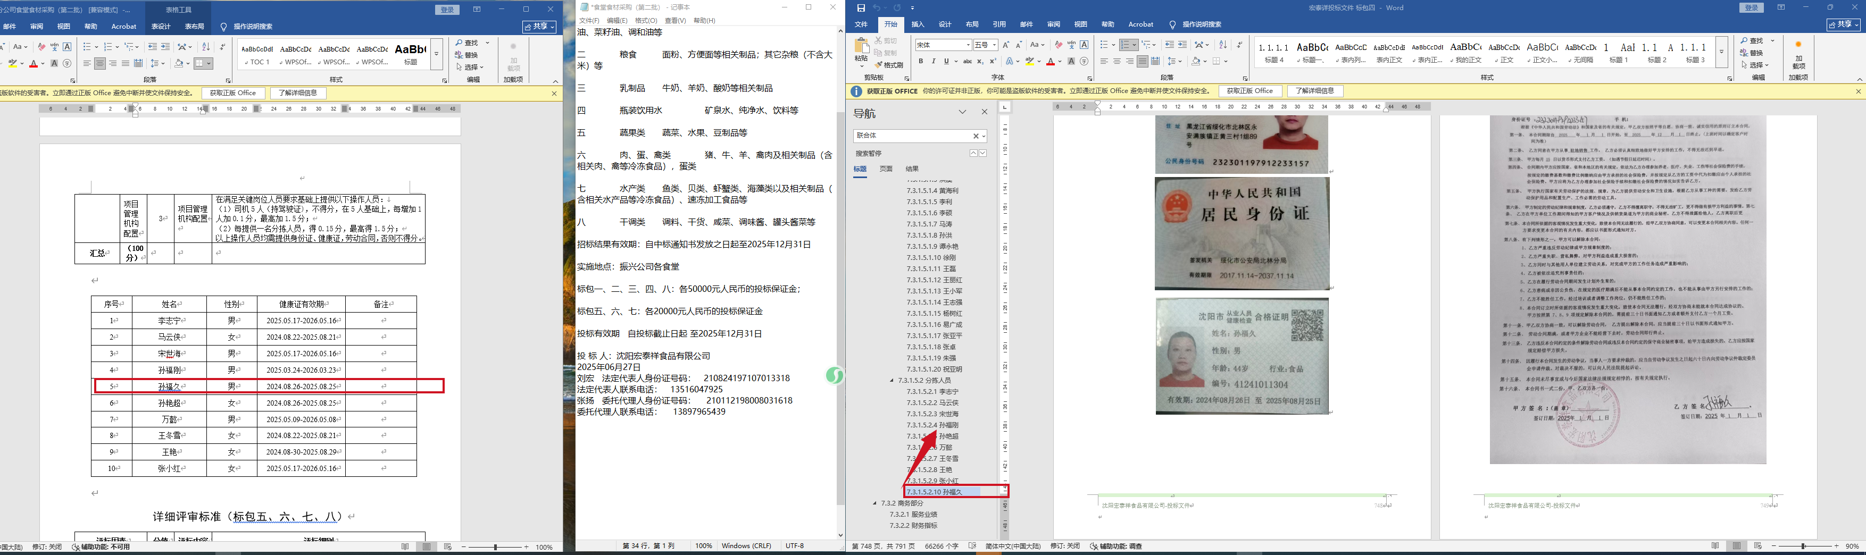This screenshot has height=555, width=1866.
Task: Switch to read mode in 宏泰祥 status bar
Action: pos(1715,546)
